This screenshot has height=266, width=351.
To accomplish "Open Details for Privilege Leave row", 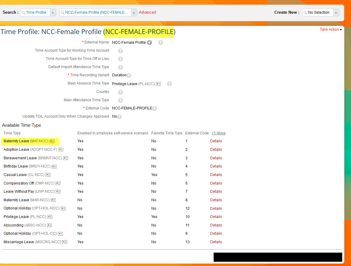I will pos(216,217).
